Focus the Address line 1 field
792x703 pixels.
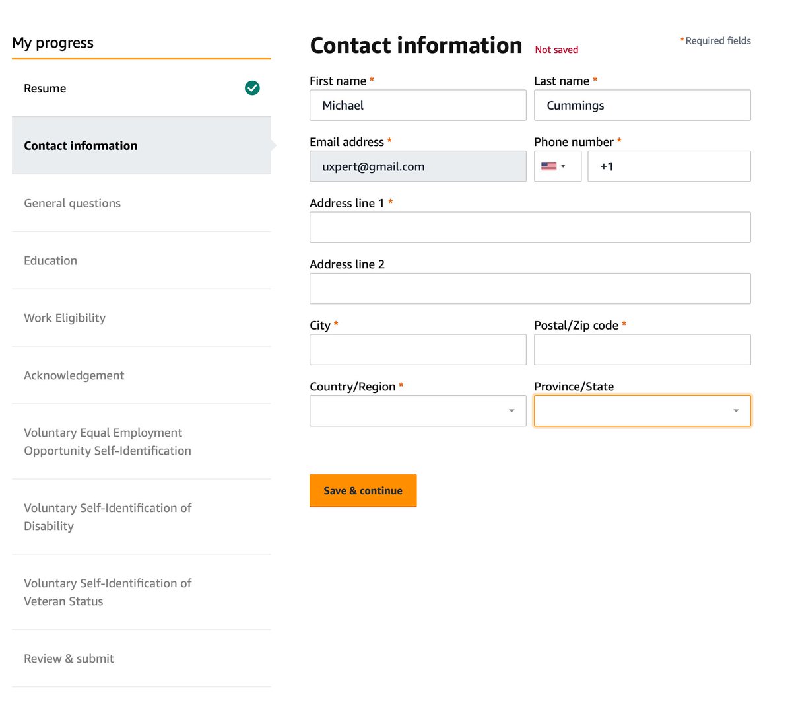point(530,227)
